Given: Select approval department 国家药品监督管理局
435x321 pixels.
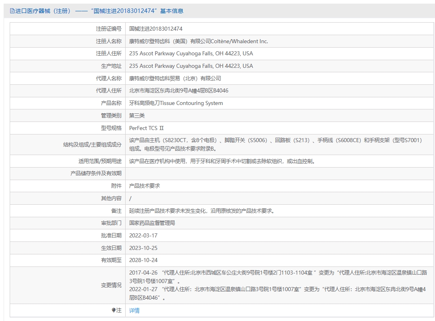Looking at the screenshot, I should [152, 223].
